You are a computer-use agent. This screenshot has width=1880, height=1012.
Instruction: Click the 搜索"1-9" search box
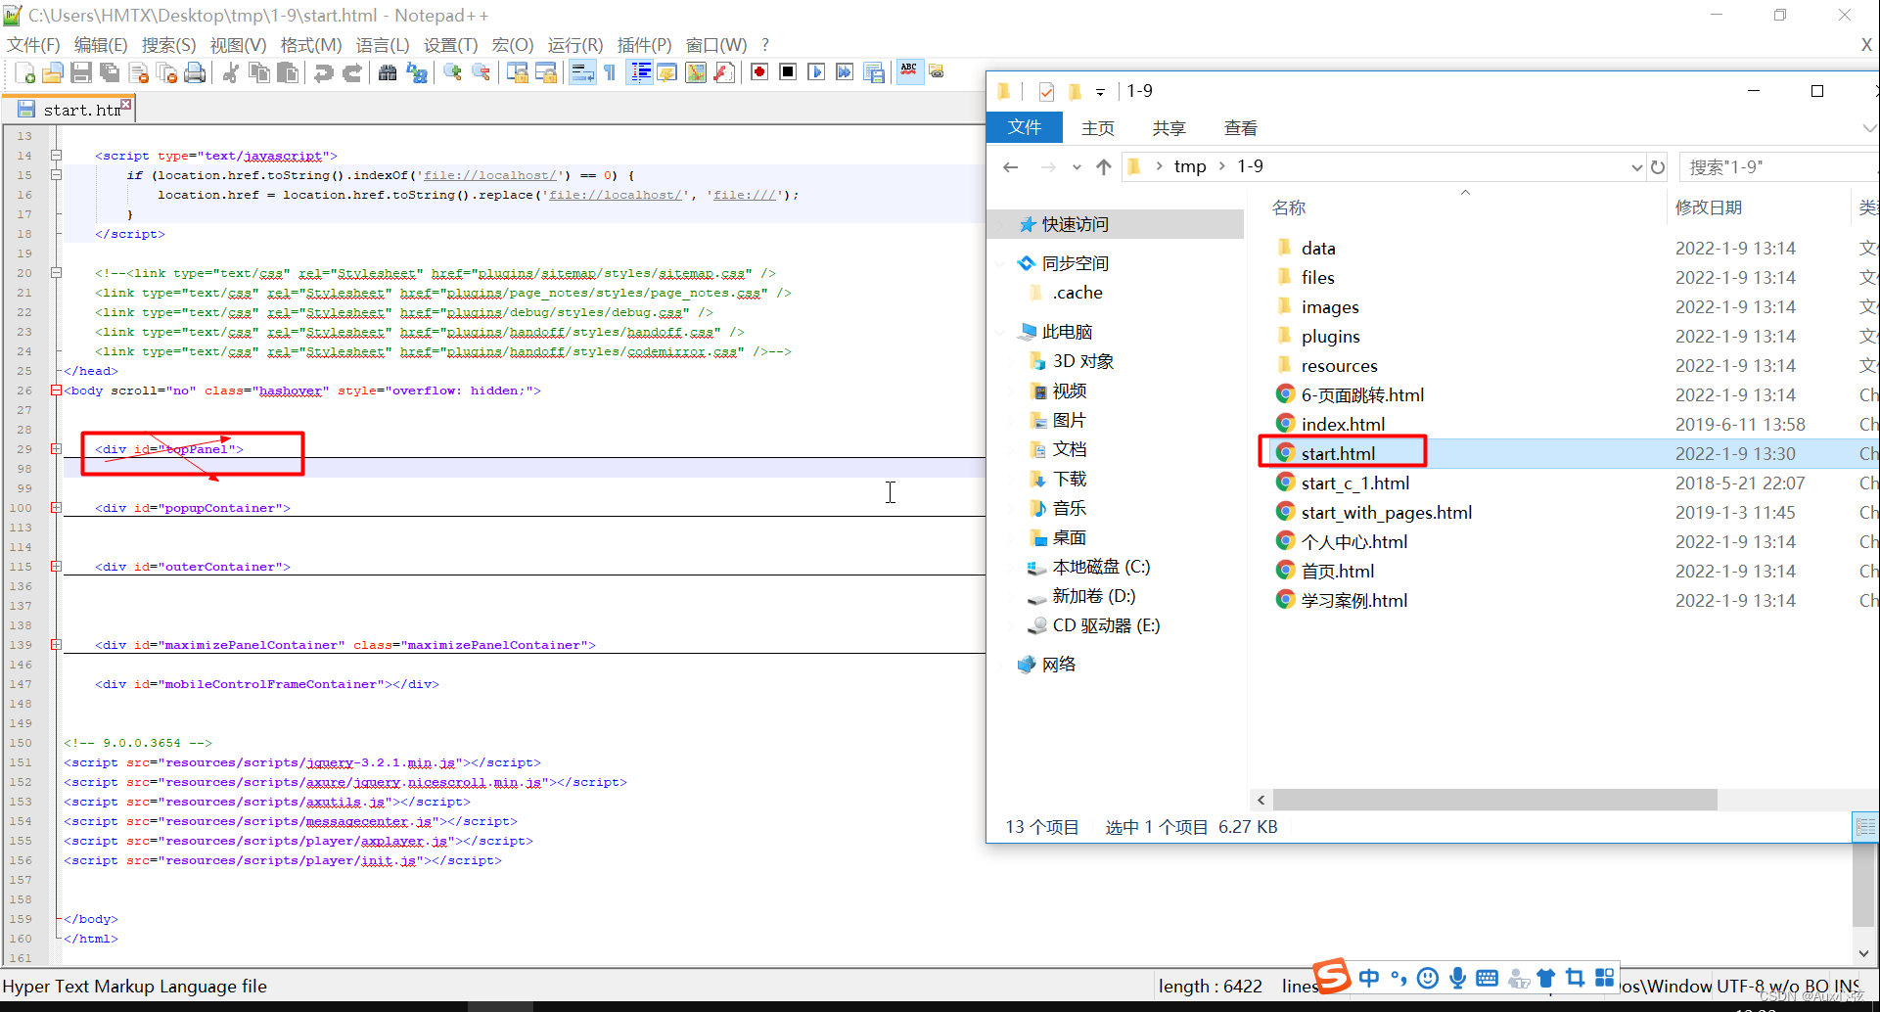pyautogui.click(x=1779, y=167)
